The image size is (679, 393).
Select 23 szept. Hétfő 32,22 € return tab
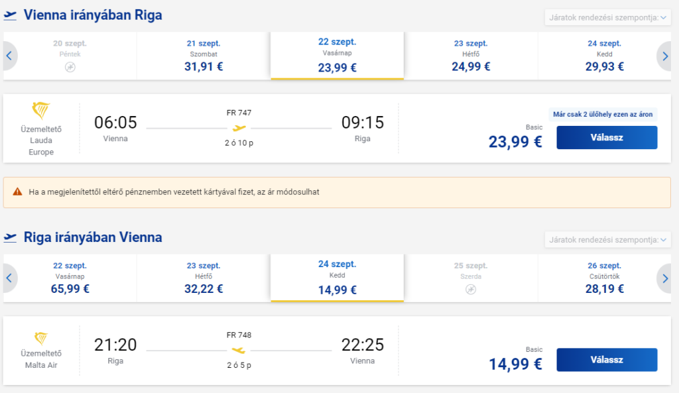pos(204,278)
